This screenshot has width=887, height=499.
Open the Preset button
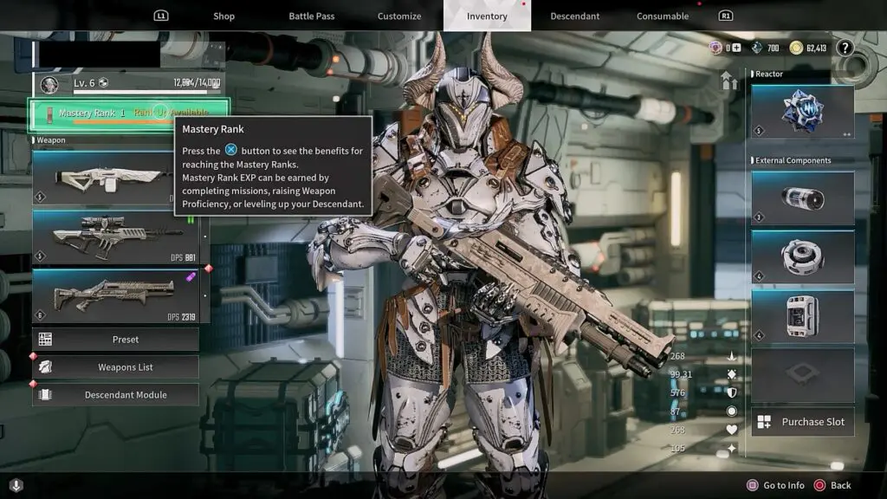click(x=116, y=340)
